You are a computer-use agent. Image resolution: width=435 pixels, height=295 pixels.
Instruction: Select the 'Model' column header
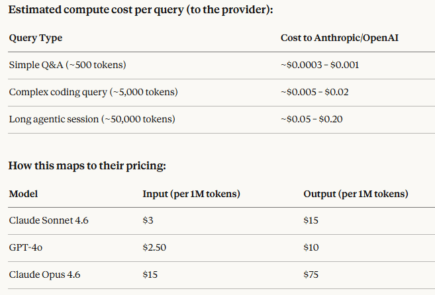23,194
